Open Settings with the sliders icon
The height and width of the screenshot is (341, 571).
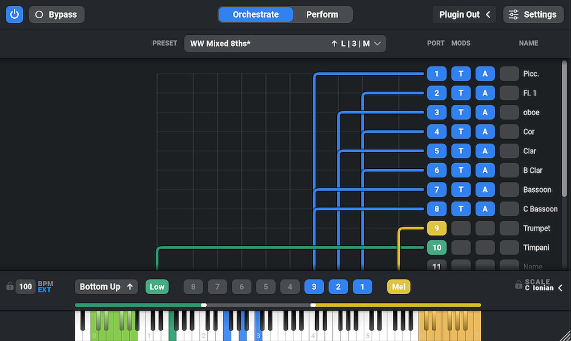(x=533, y=14)
